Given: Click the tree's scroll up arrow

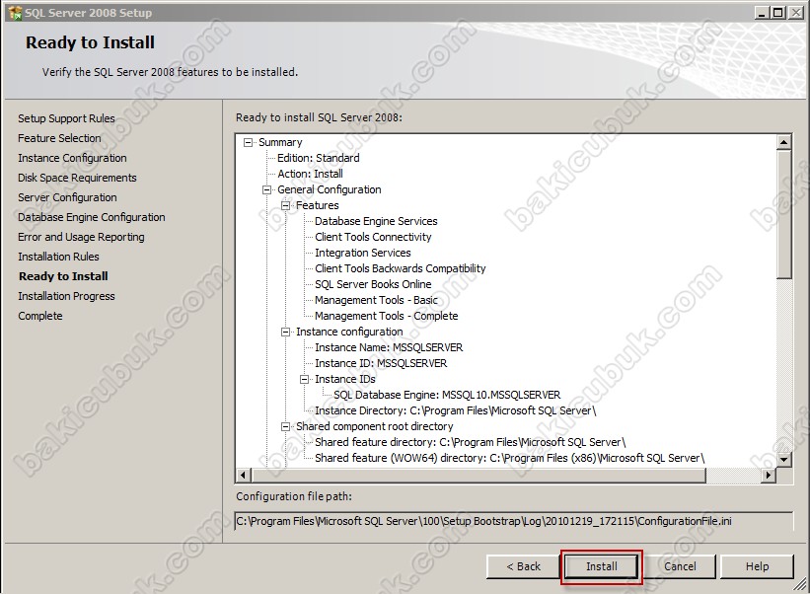Looking at the screenshot, I should tap(783, 142).
